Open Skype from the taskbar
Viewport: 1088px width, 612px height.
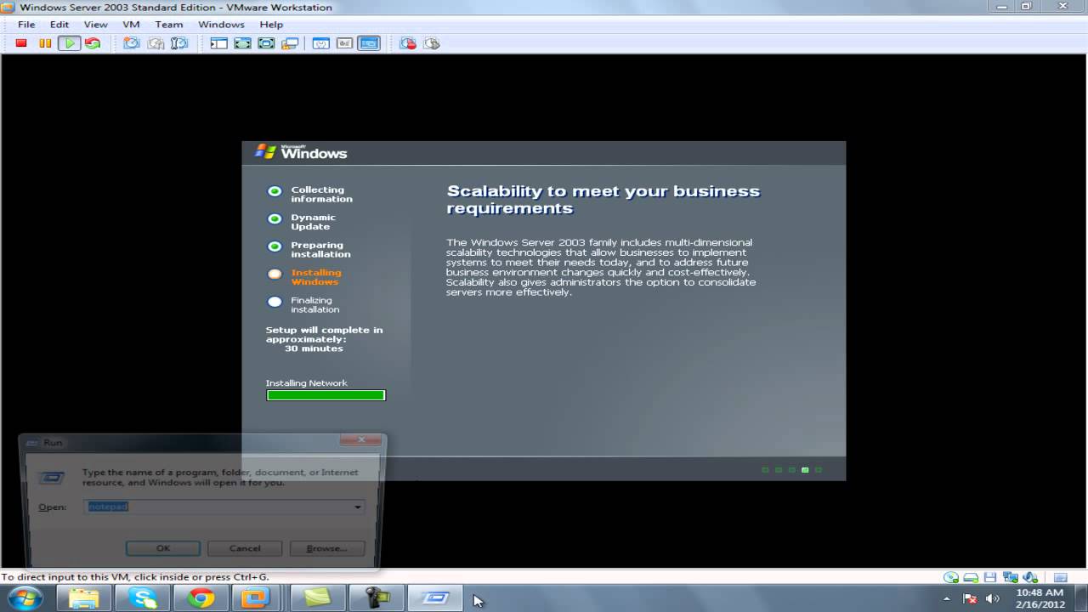[x=142, y=598]
